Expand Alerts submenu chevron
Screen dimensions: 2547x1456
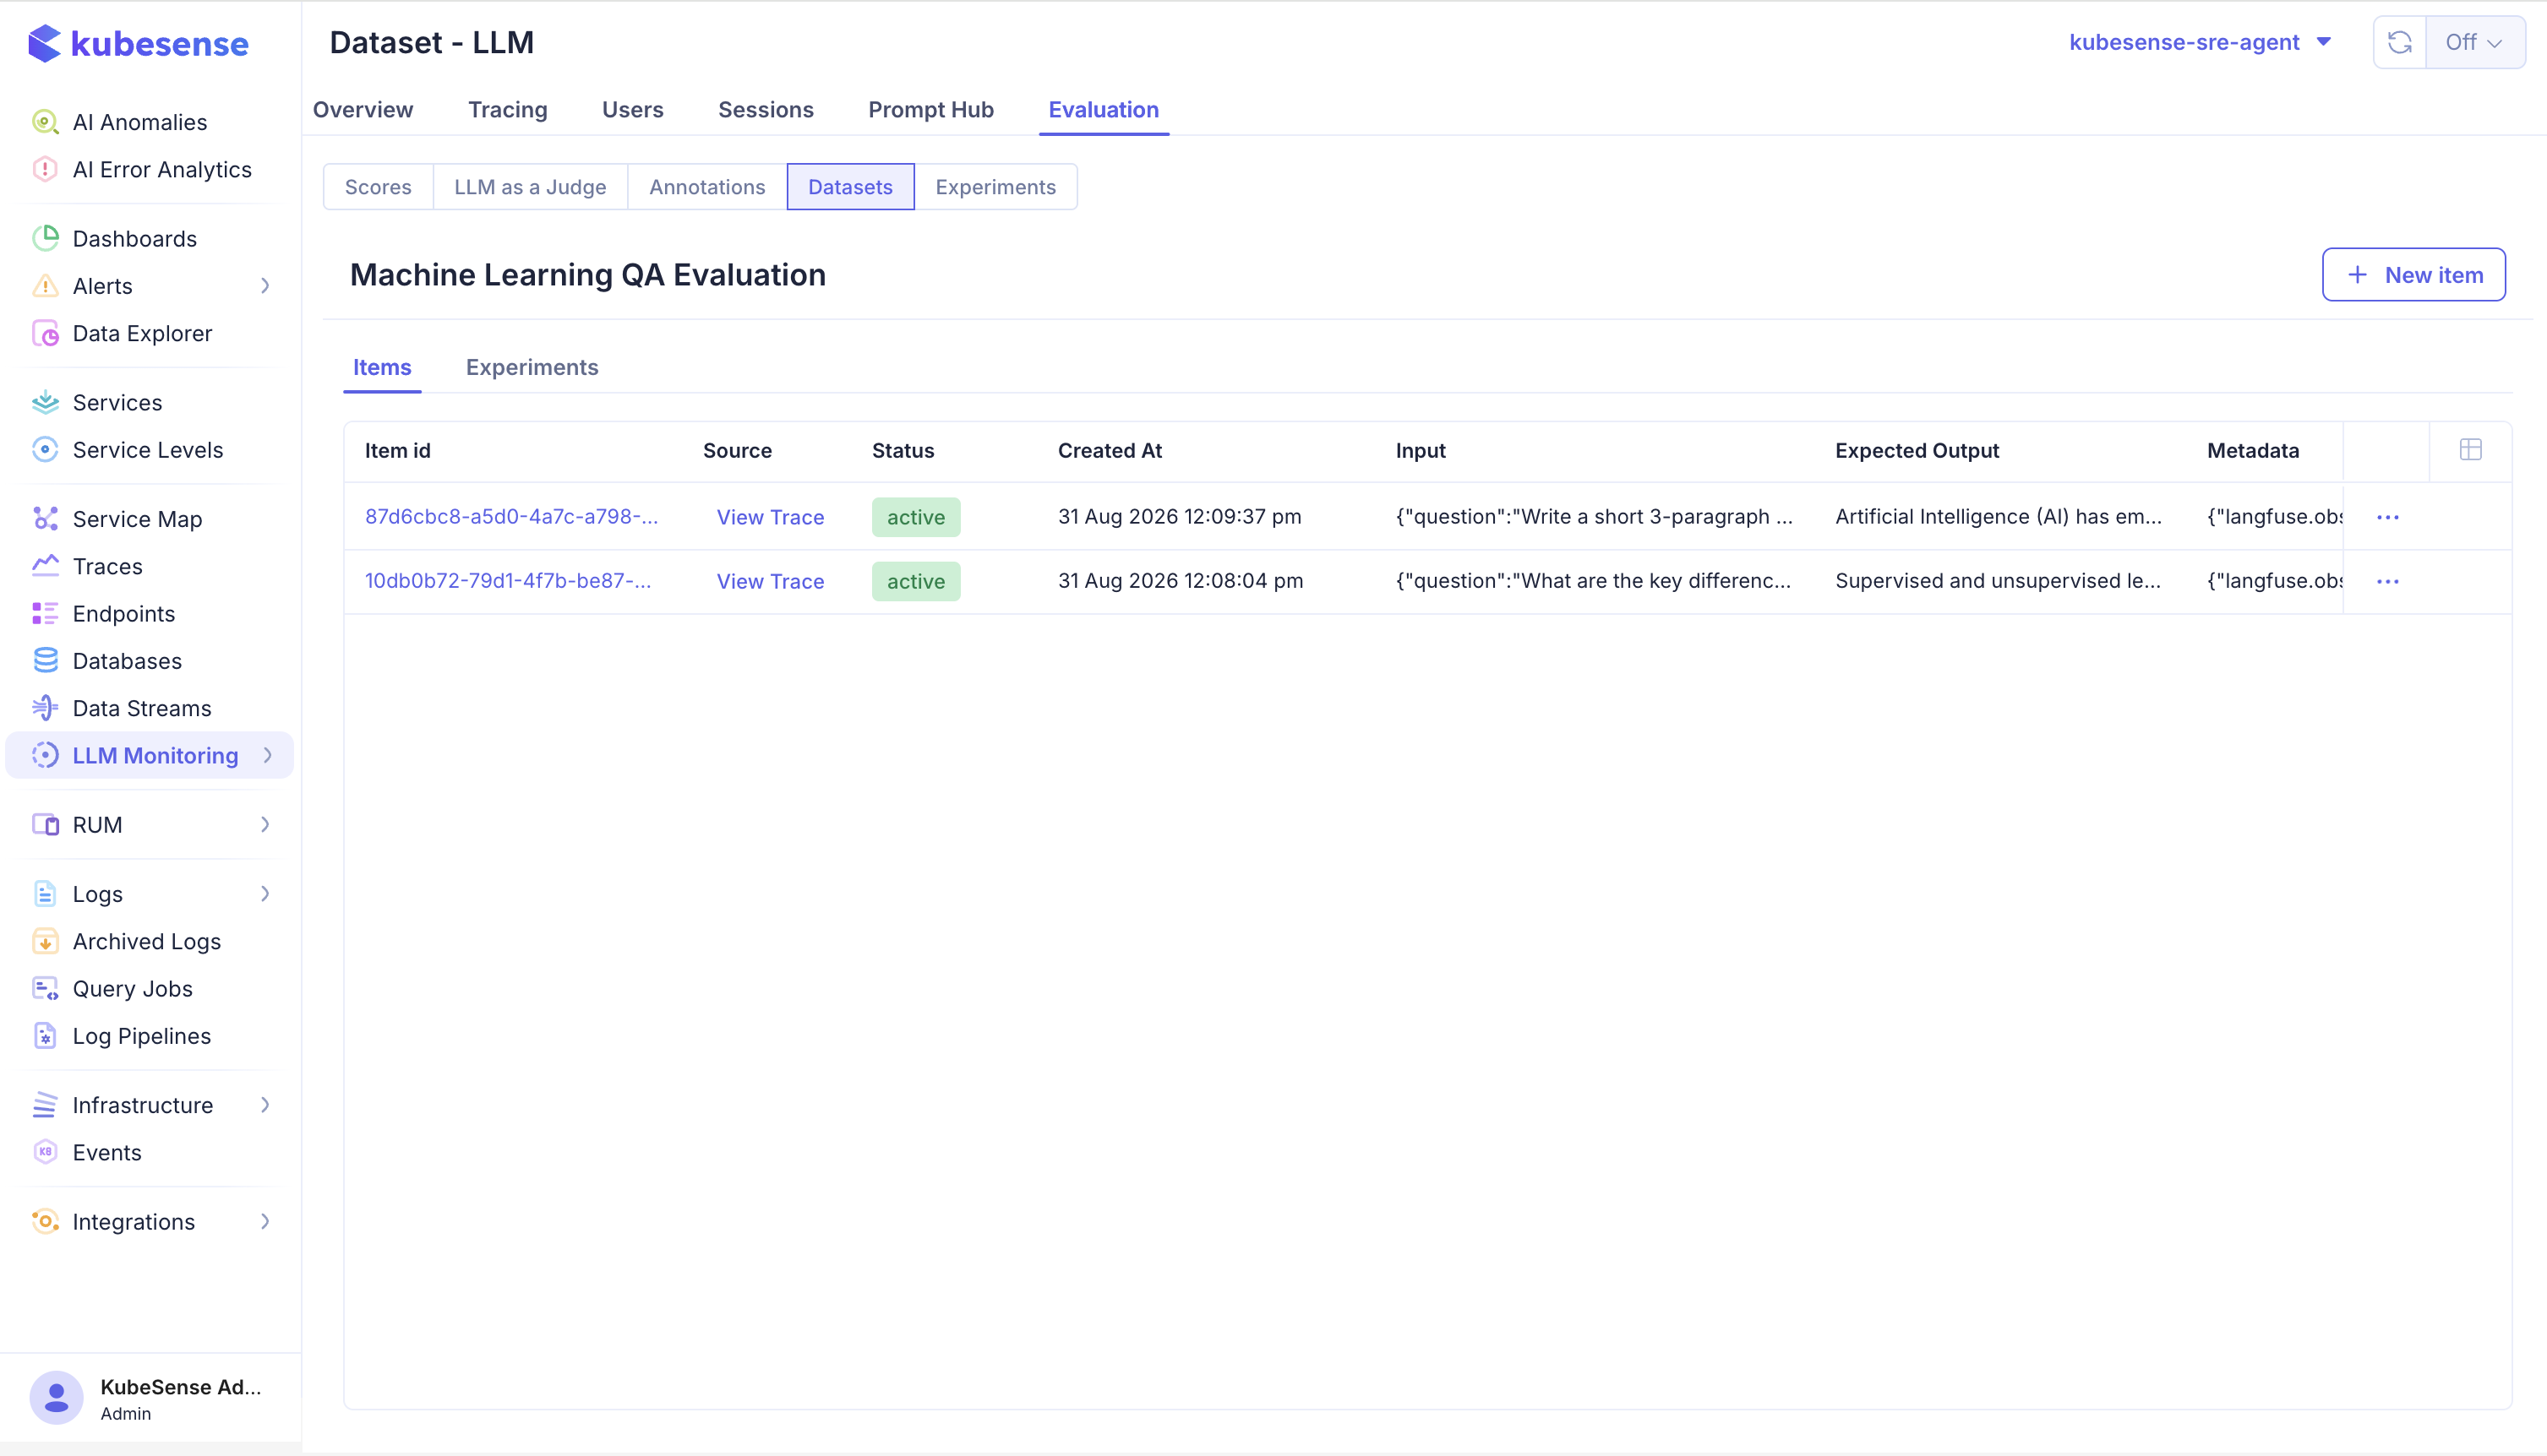tap(265, 286)
